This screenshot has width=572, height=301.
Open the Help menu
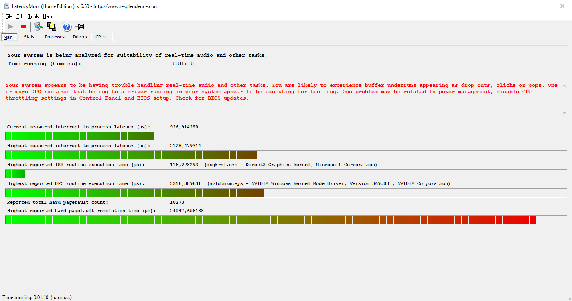click(47, 16)
